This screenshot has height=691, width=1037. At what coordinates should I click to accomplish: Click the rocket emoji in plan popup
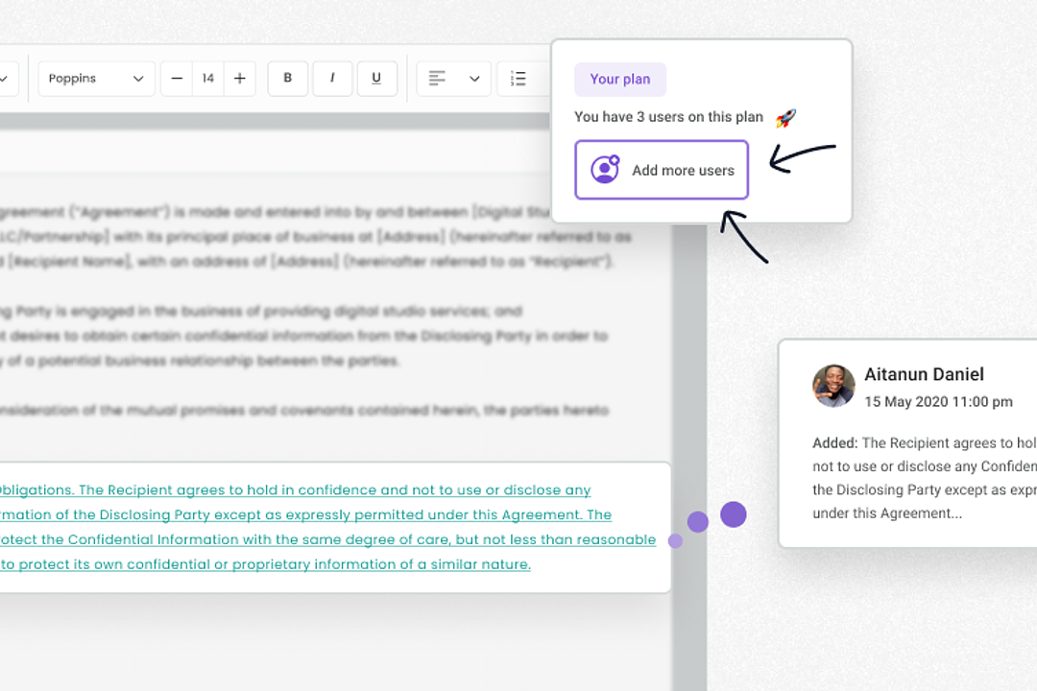785,118
